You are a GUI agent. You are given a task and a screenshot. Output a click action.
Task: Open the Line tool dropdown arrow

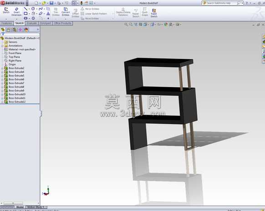point(29,9)
